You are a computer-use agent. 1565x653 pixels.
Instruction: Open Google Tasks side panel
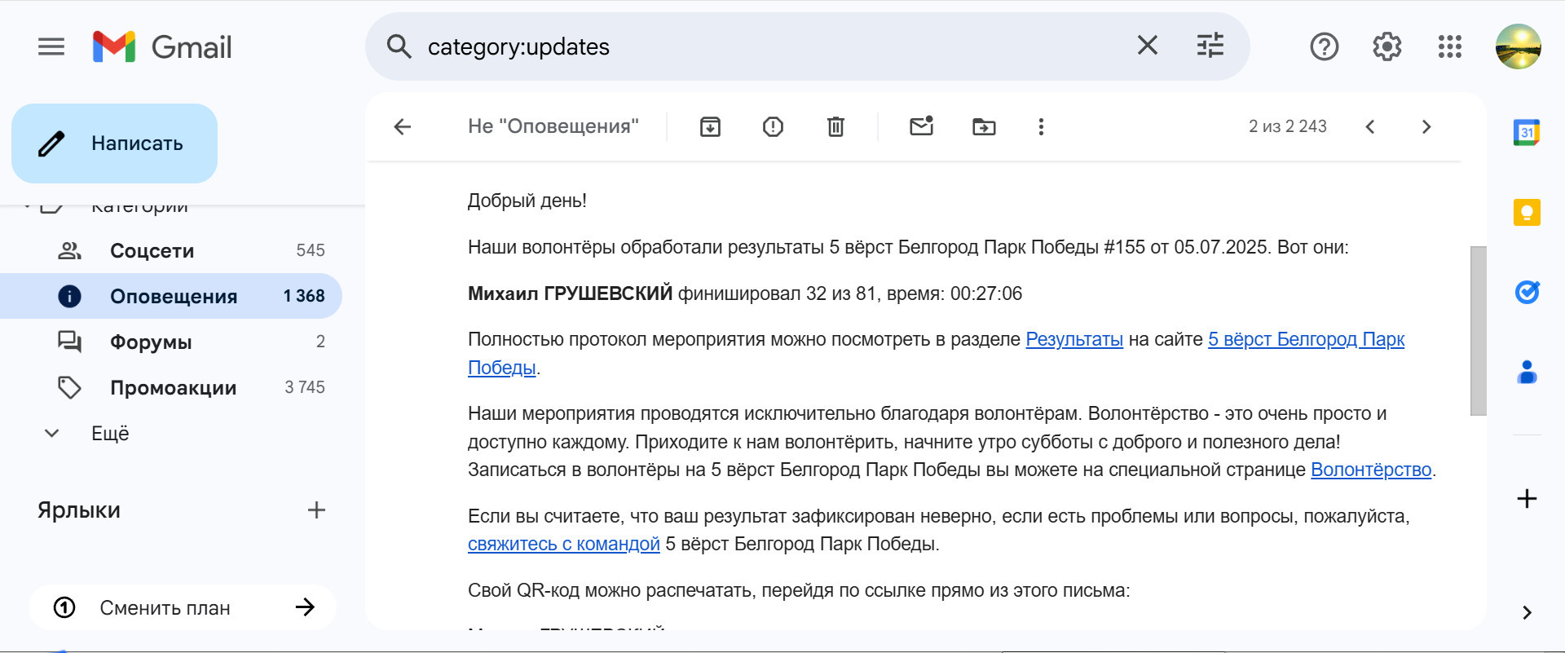1527,292
